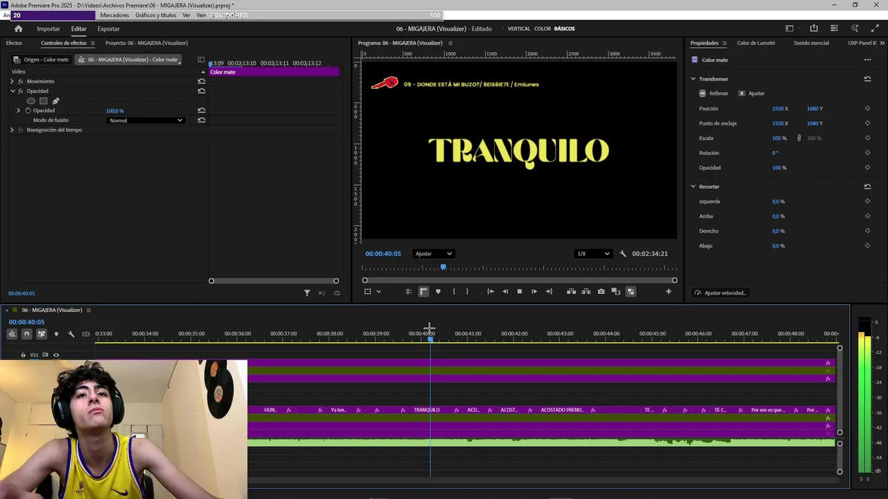Click the Program Monitor playhead marker
Viewport: 888px width, 499px height.
click(x=443, y=267)
